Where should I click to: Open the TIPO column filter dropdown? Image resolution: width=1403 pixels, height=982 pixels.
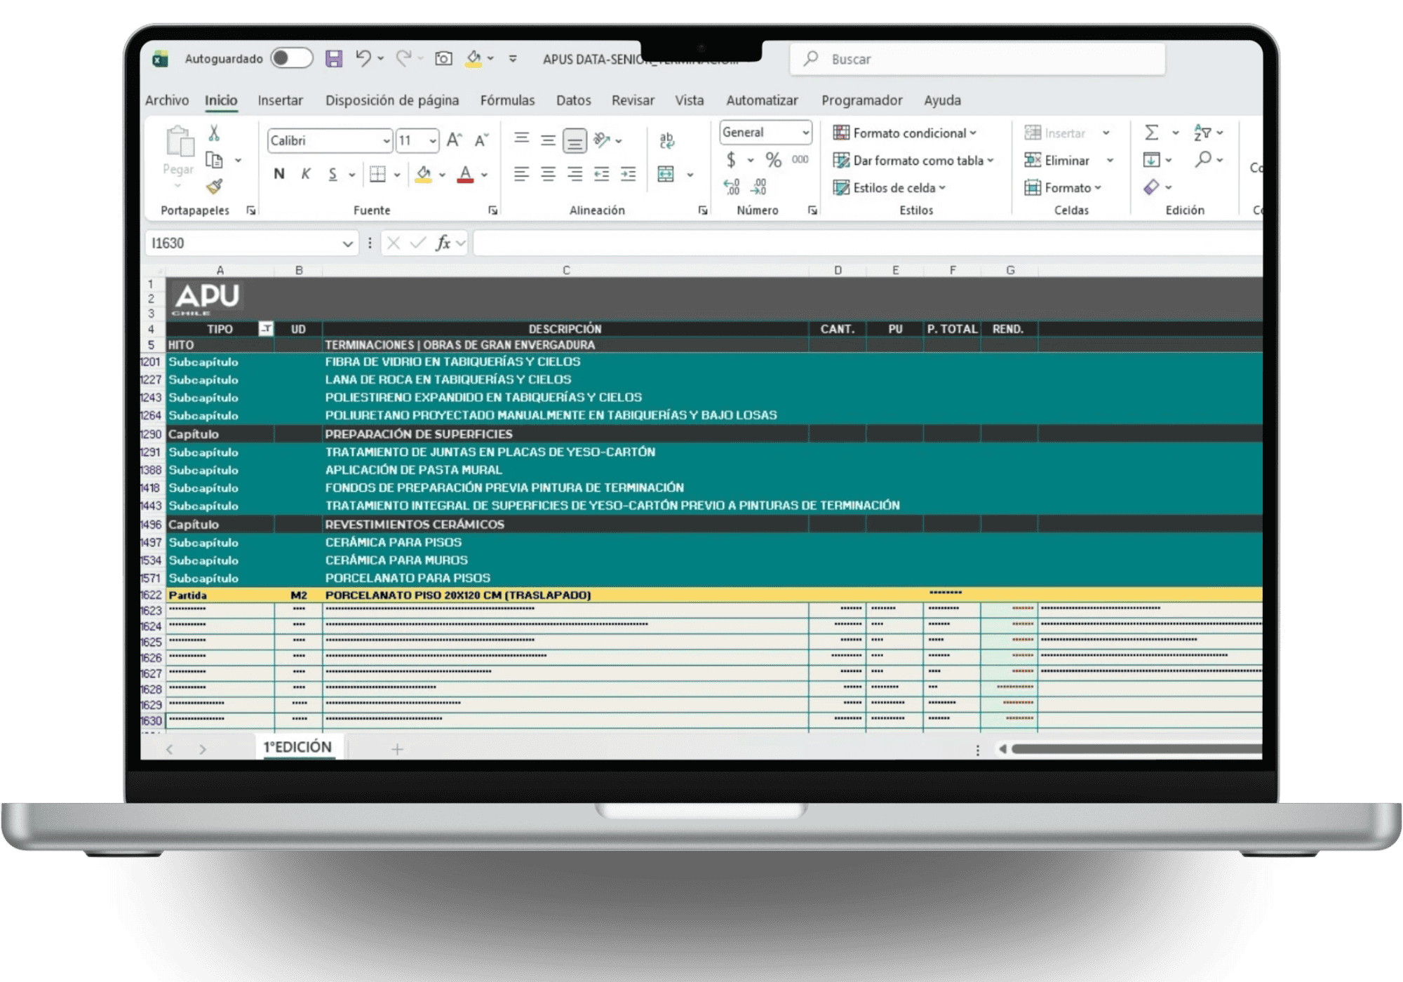[x=266, y=328]
